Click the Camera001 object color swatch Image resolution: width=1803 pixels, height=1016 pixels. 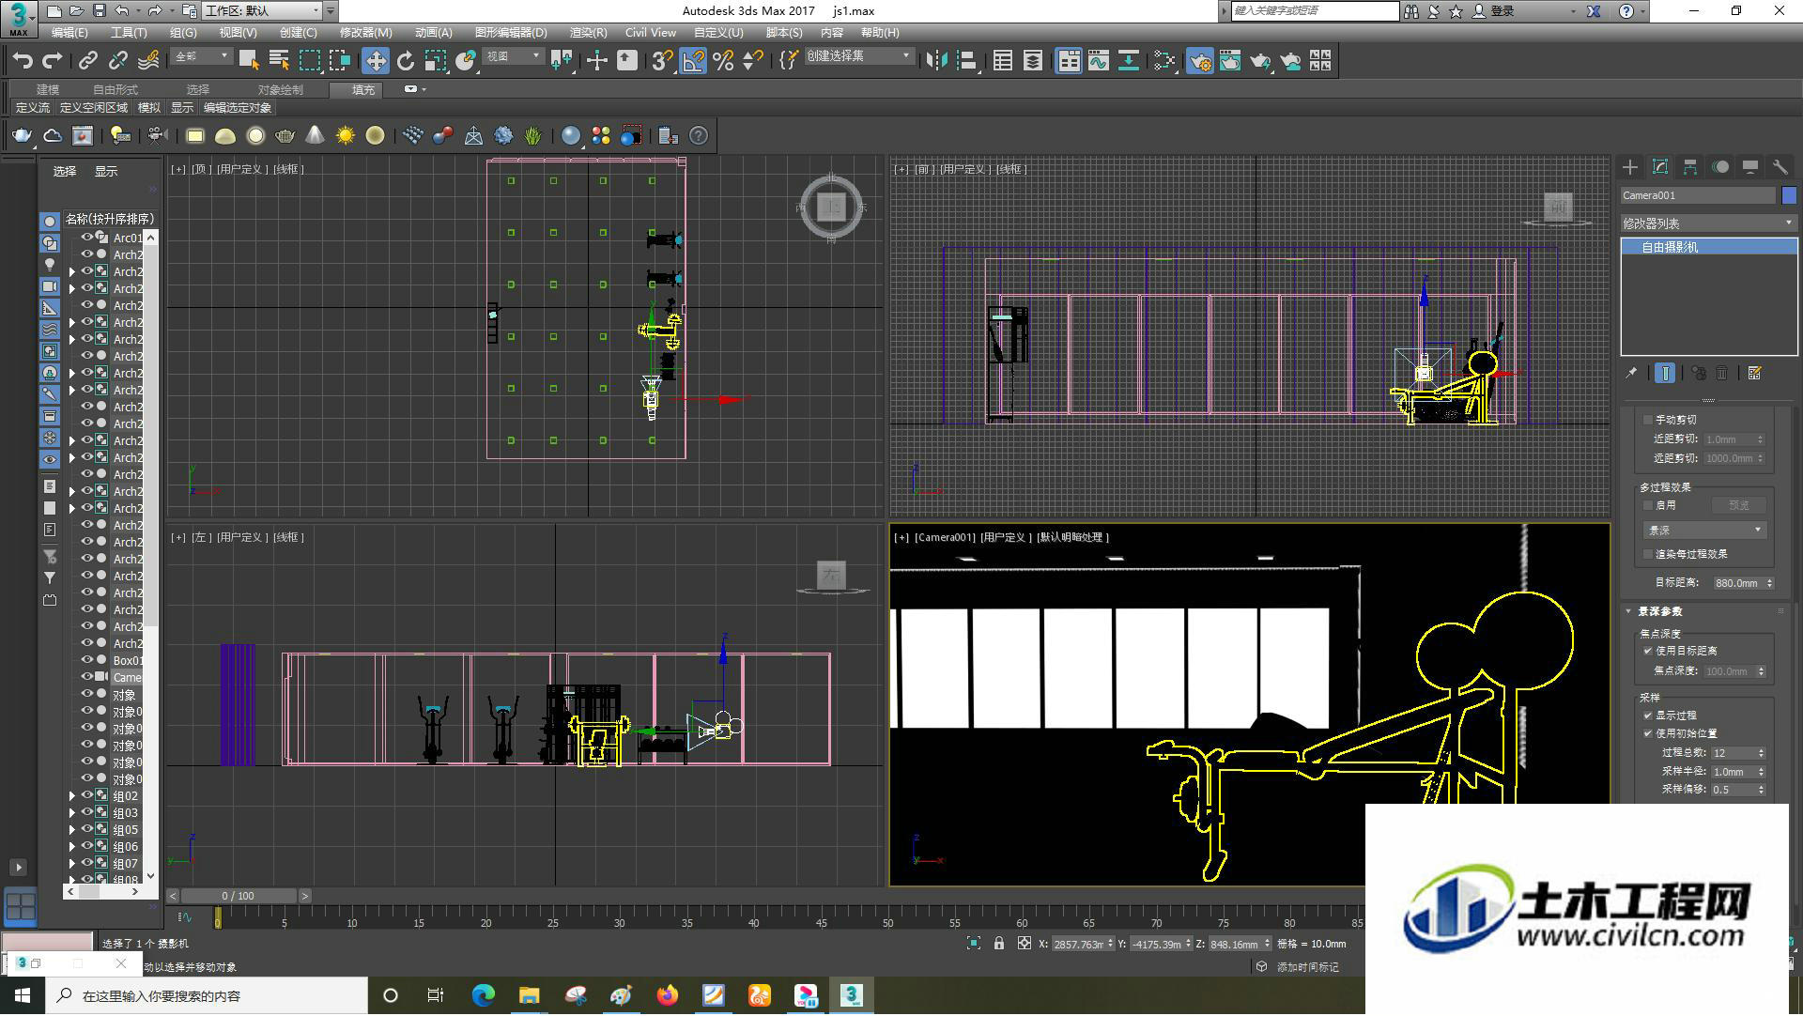coord(1789,195)
